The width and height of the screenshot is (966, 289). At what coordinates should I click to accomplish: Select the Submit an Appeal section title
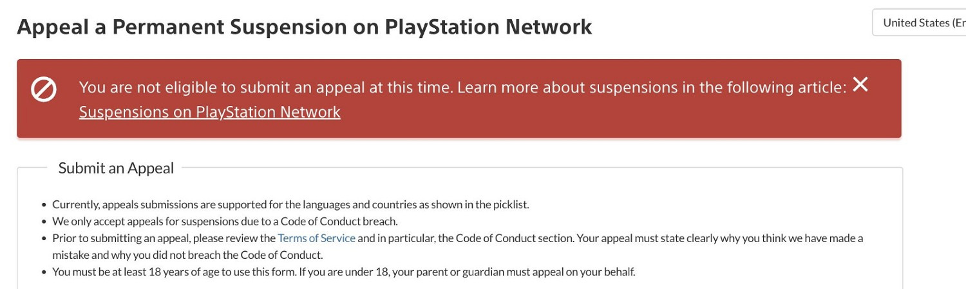(x=116, y=168)
